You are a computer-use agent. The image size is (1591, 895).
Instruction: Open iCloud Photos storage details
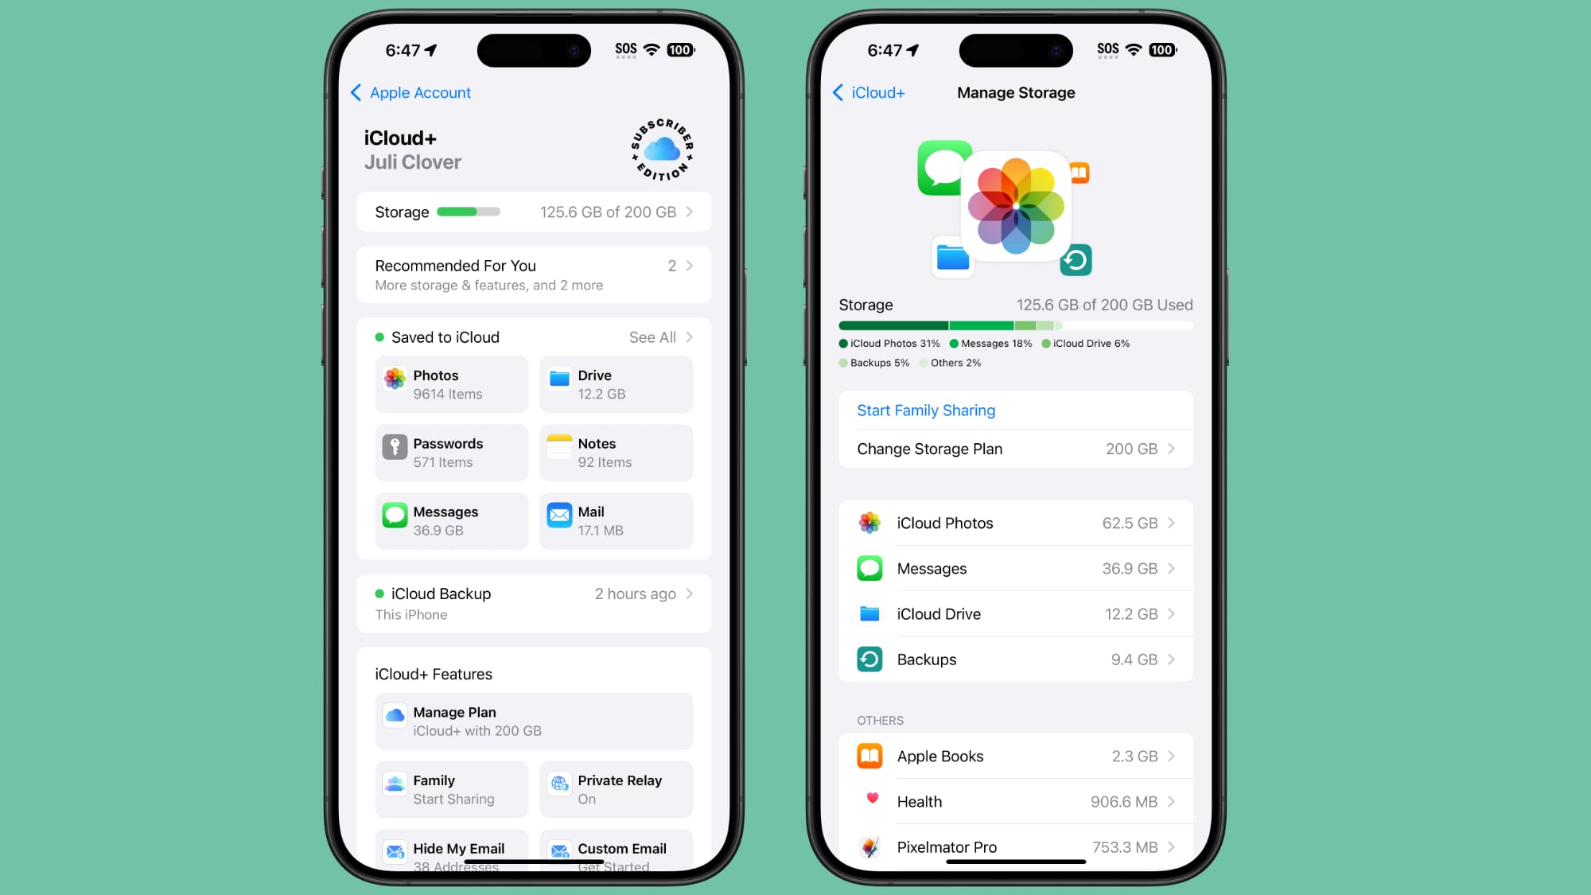pyautogui.click(x=1016, y=523)
